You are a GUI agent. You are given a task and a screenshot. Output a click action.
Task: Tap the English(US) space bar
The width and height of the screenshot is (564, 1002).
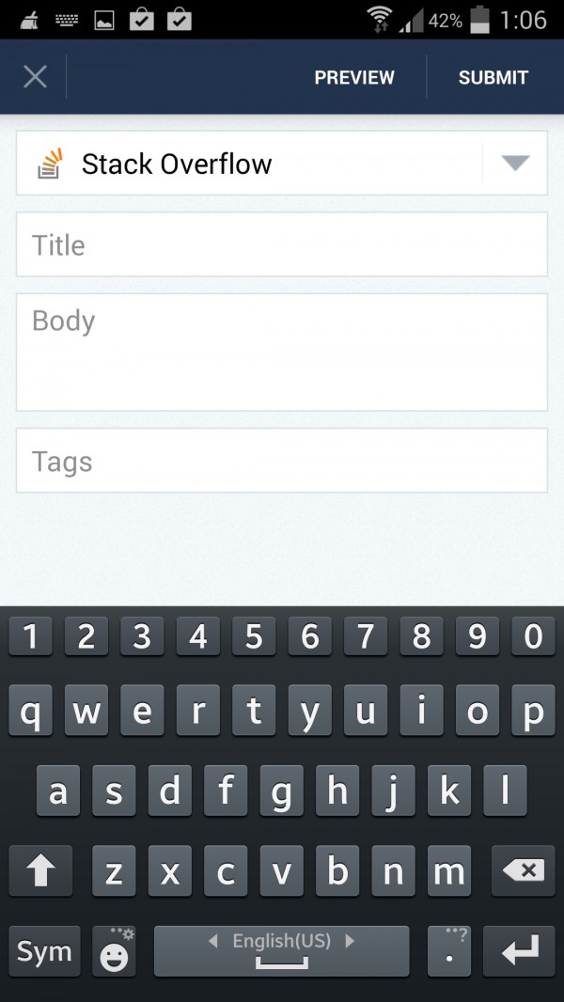click(281, 951)
